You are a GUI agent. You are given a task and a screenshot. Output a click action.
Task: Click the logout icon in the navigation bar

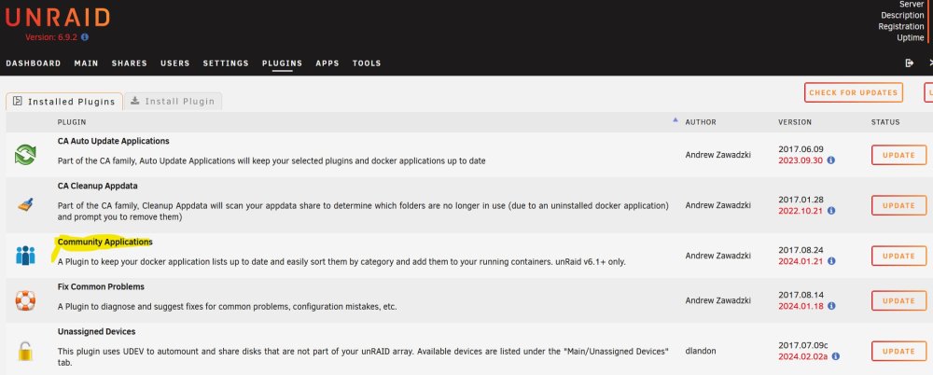909,63
